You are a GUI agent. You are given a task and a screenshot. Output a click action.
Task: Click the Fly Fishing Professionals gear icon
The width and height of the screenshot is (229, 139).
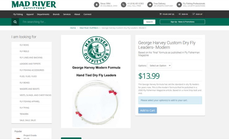179,5
